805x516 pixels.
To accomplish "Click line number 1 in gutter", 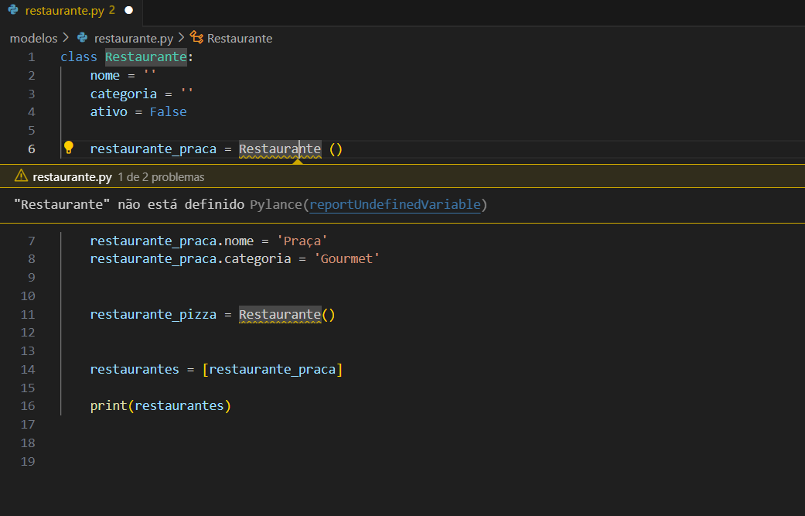I will [x=31, y=57].
